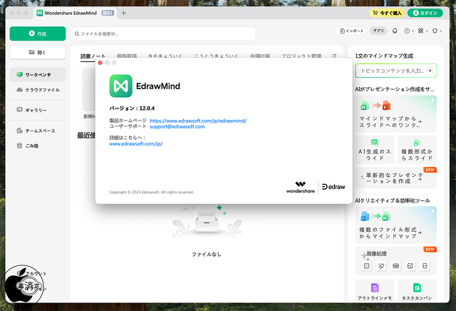The width and height of the screenshot is (456, 311).
Task: Click the face image tool icon
Action: tap(425, 266)
